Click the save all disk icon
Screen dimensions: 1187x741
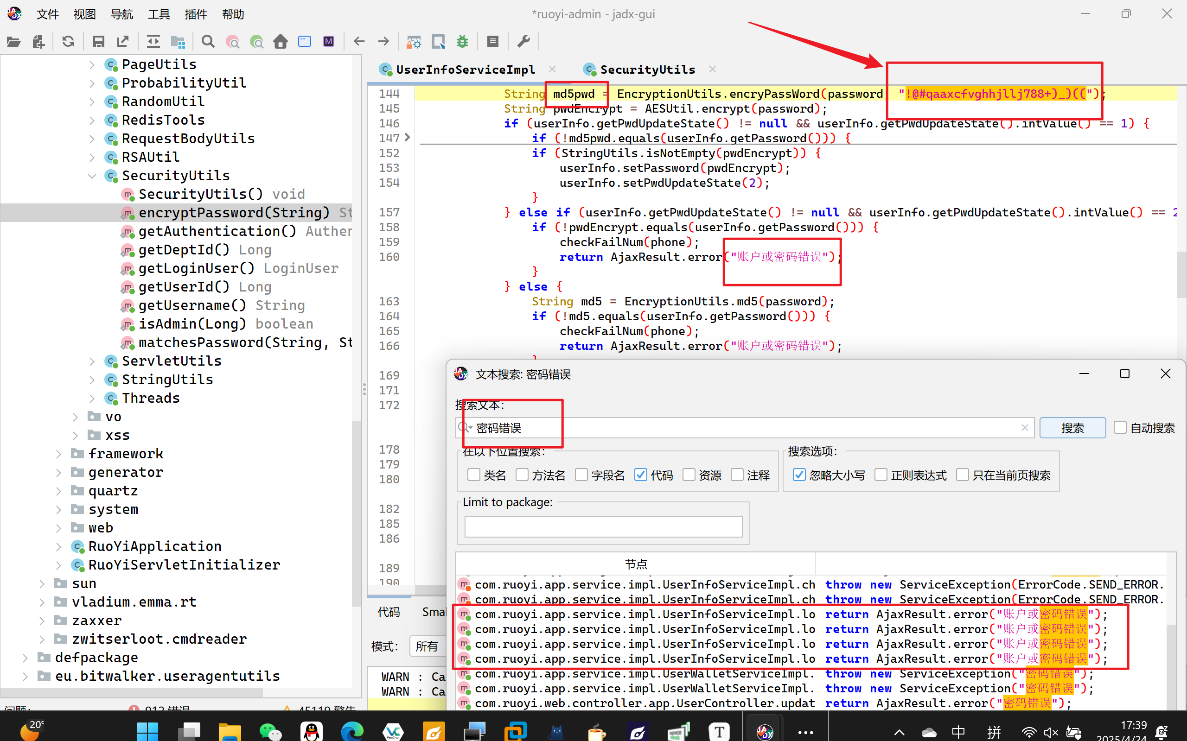[99, 42]
